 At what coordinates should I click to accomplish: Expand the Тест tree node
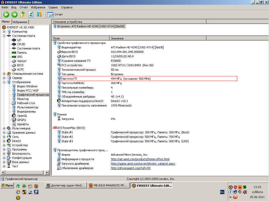pos(4,166)
